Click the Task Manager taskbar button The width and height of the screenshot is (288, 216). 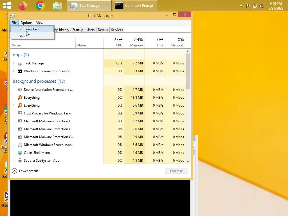point(89,6)
